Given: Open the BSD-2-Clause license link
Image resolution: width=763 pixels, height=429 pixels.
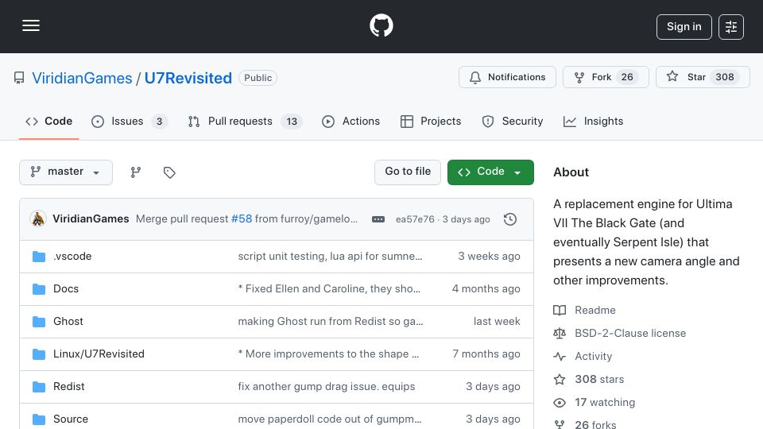Looking at the screenshot, I should click(619, 333).
